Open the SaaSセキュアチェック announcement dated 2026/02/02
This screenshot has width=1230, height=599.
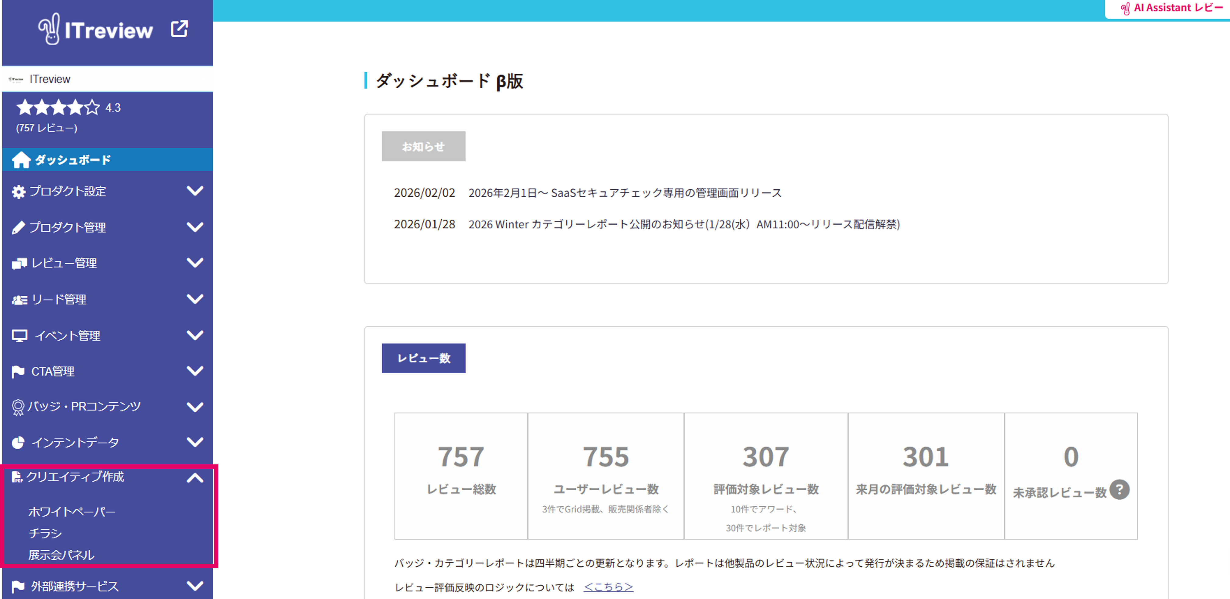pos(625,193)
